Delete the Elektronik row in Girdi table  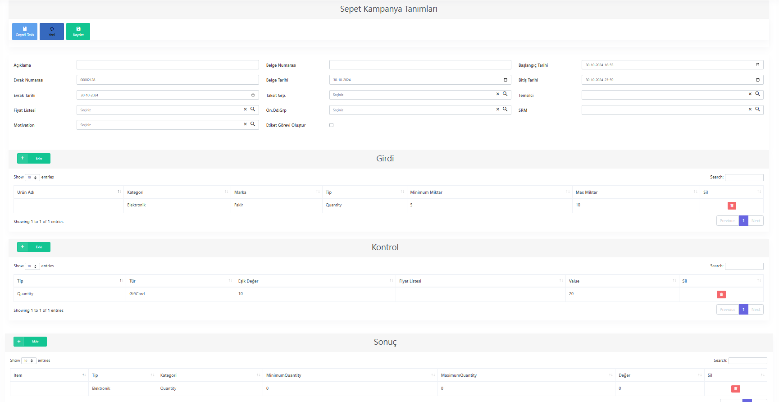[x=732, y=206]
